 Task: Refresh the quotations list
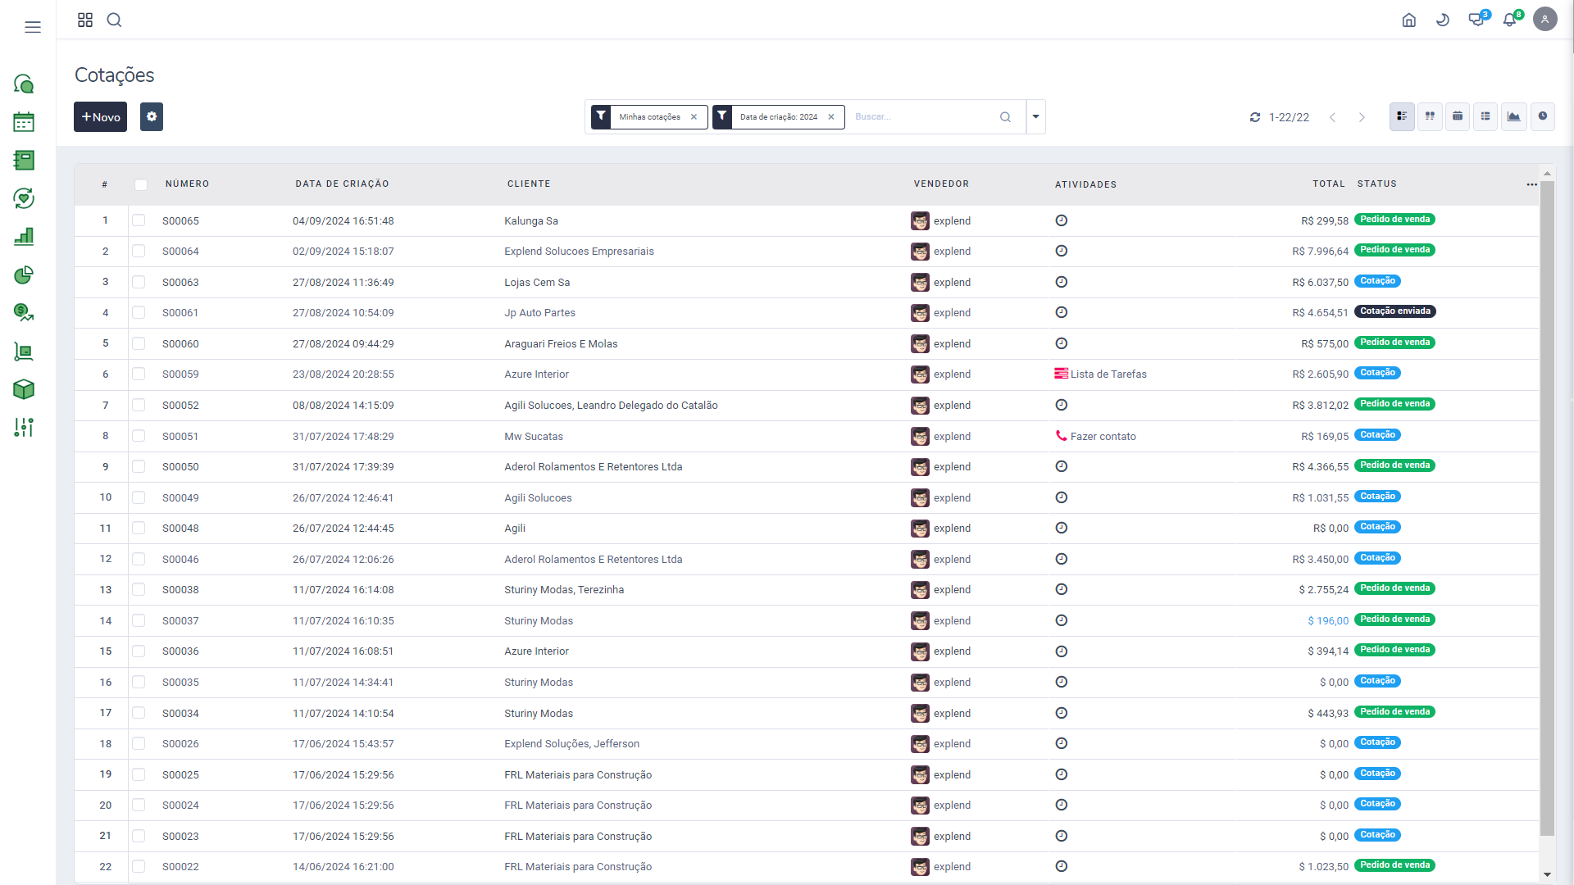[x=1254, y=117]
